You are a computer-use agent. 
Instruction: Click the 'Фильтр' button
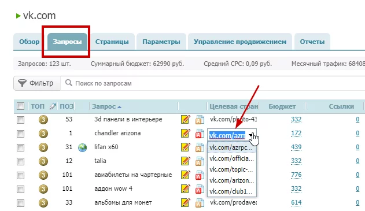[x=37, y=83]
